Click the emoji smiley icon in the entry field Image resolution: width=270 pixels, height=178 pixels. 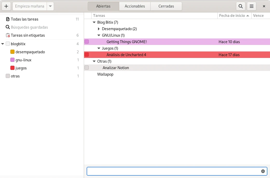click(x=263, y=171)
